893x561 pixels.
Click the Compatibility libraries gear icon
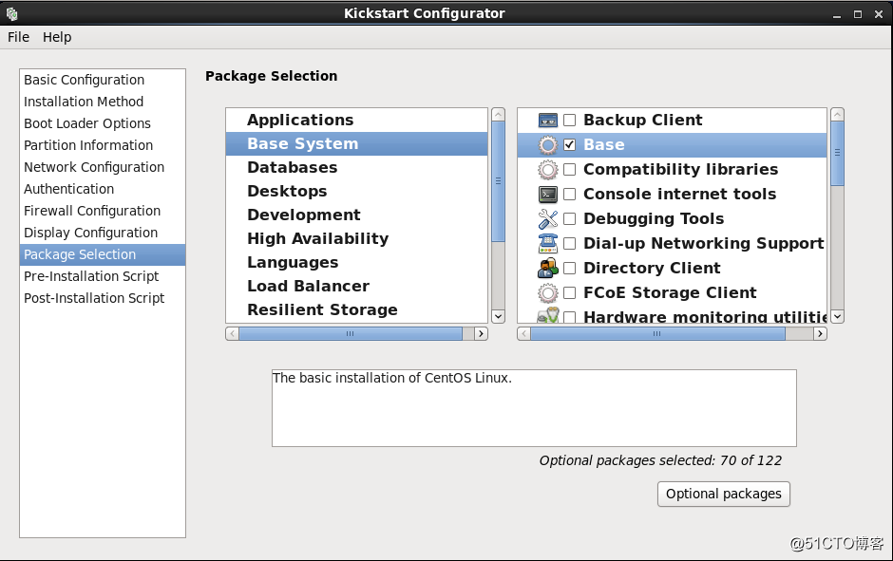pos(548,170)
